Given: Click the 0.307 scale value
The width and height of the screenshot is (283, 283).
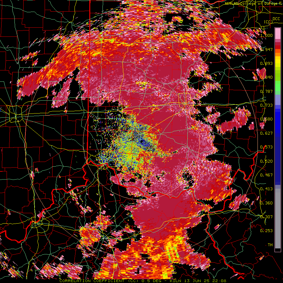Looking at the screenshot, I should [266, 217].
